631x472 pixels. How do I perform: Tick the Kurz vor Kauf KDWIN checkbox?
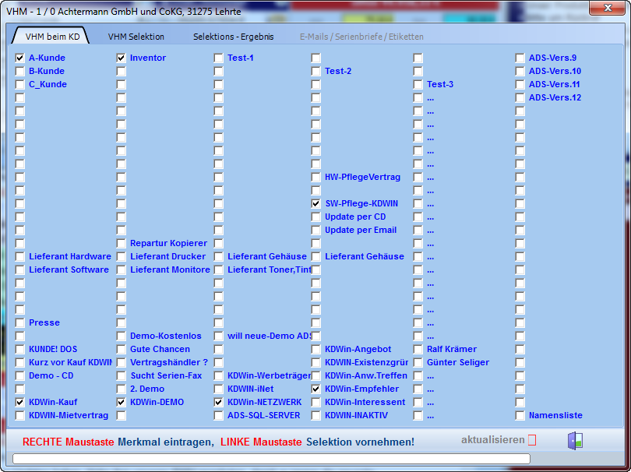(x=19, y=362)
